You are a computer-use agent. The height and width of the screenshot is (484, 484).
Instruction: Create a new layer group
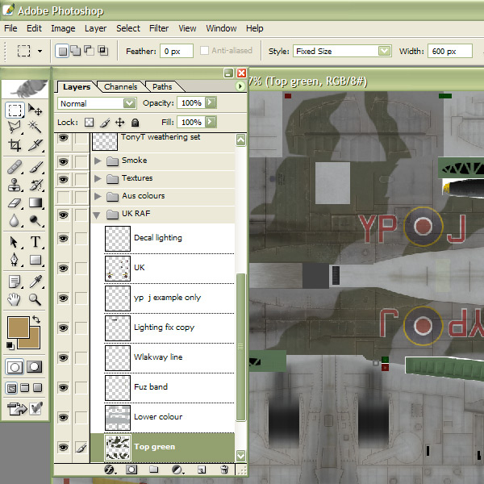[153, 469]
